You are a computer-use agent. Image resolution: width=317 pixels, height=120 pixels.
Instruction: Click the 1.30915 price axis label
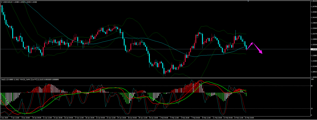click(314, 72)
